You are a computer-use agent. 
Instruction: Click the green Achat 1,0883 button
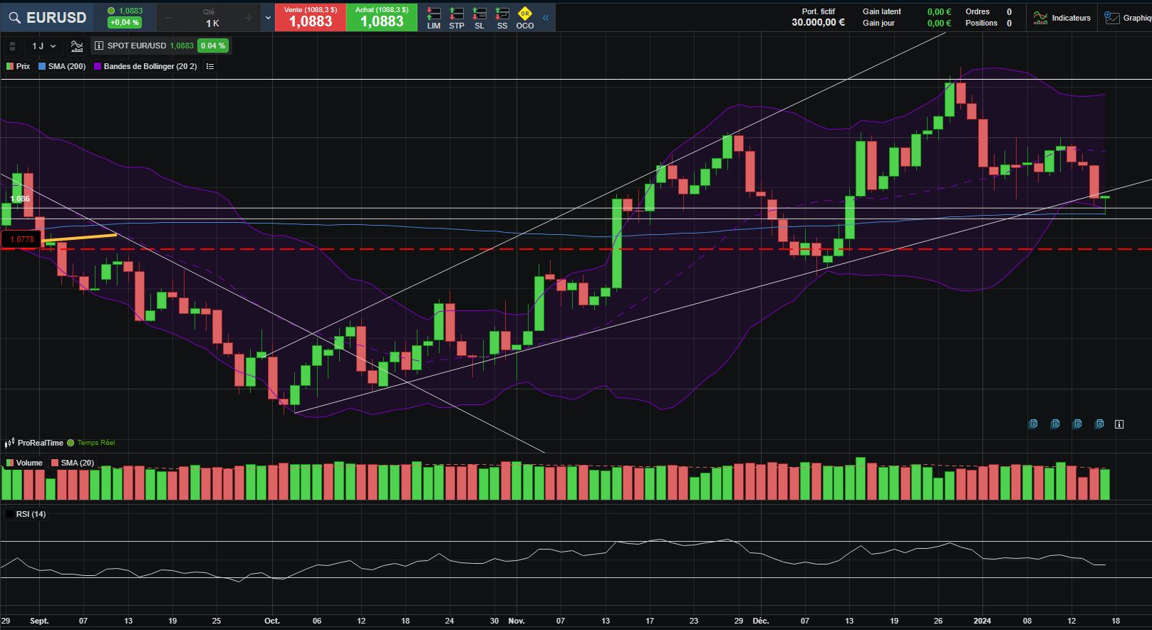click(382, 18)
